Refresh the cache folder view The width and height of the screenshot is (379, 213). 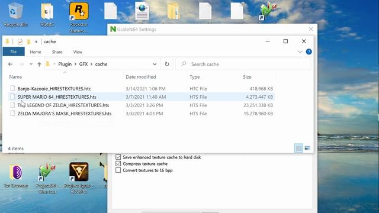(x=167, y=64)
